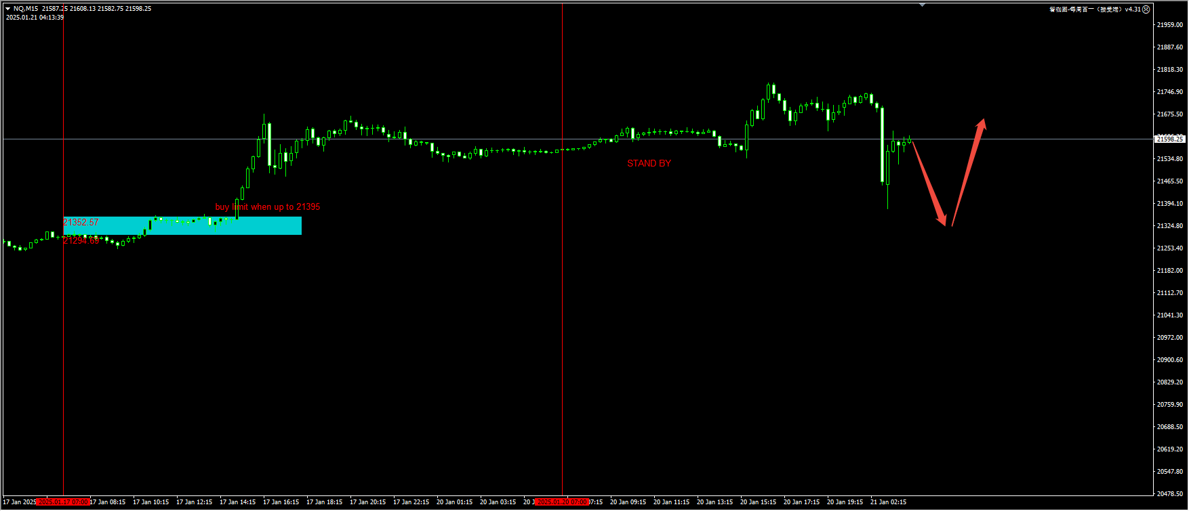The width and height of the screenshot is (1189, 511).
Task: Click the 21352.57 price label
Action: 81,222
